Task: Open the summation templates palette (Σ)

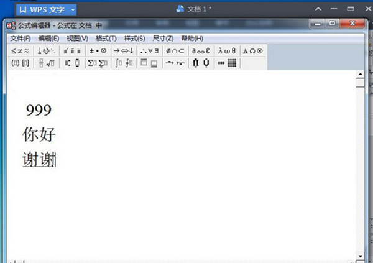Action: (98, 63)
